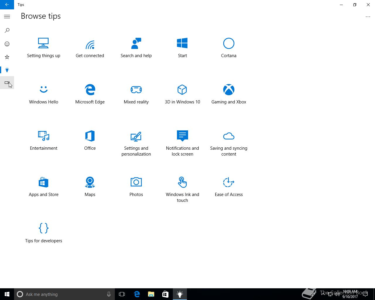375x300 pixels.
Task: Open 3D in Windows 10 tips
Action: coord(182,94)
